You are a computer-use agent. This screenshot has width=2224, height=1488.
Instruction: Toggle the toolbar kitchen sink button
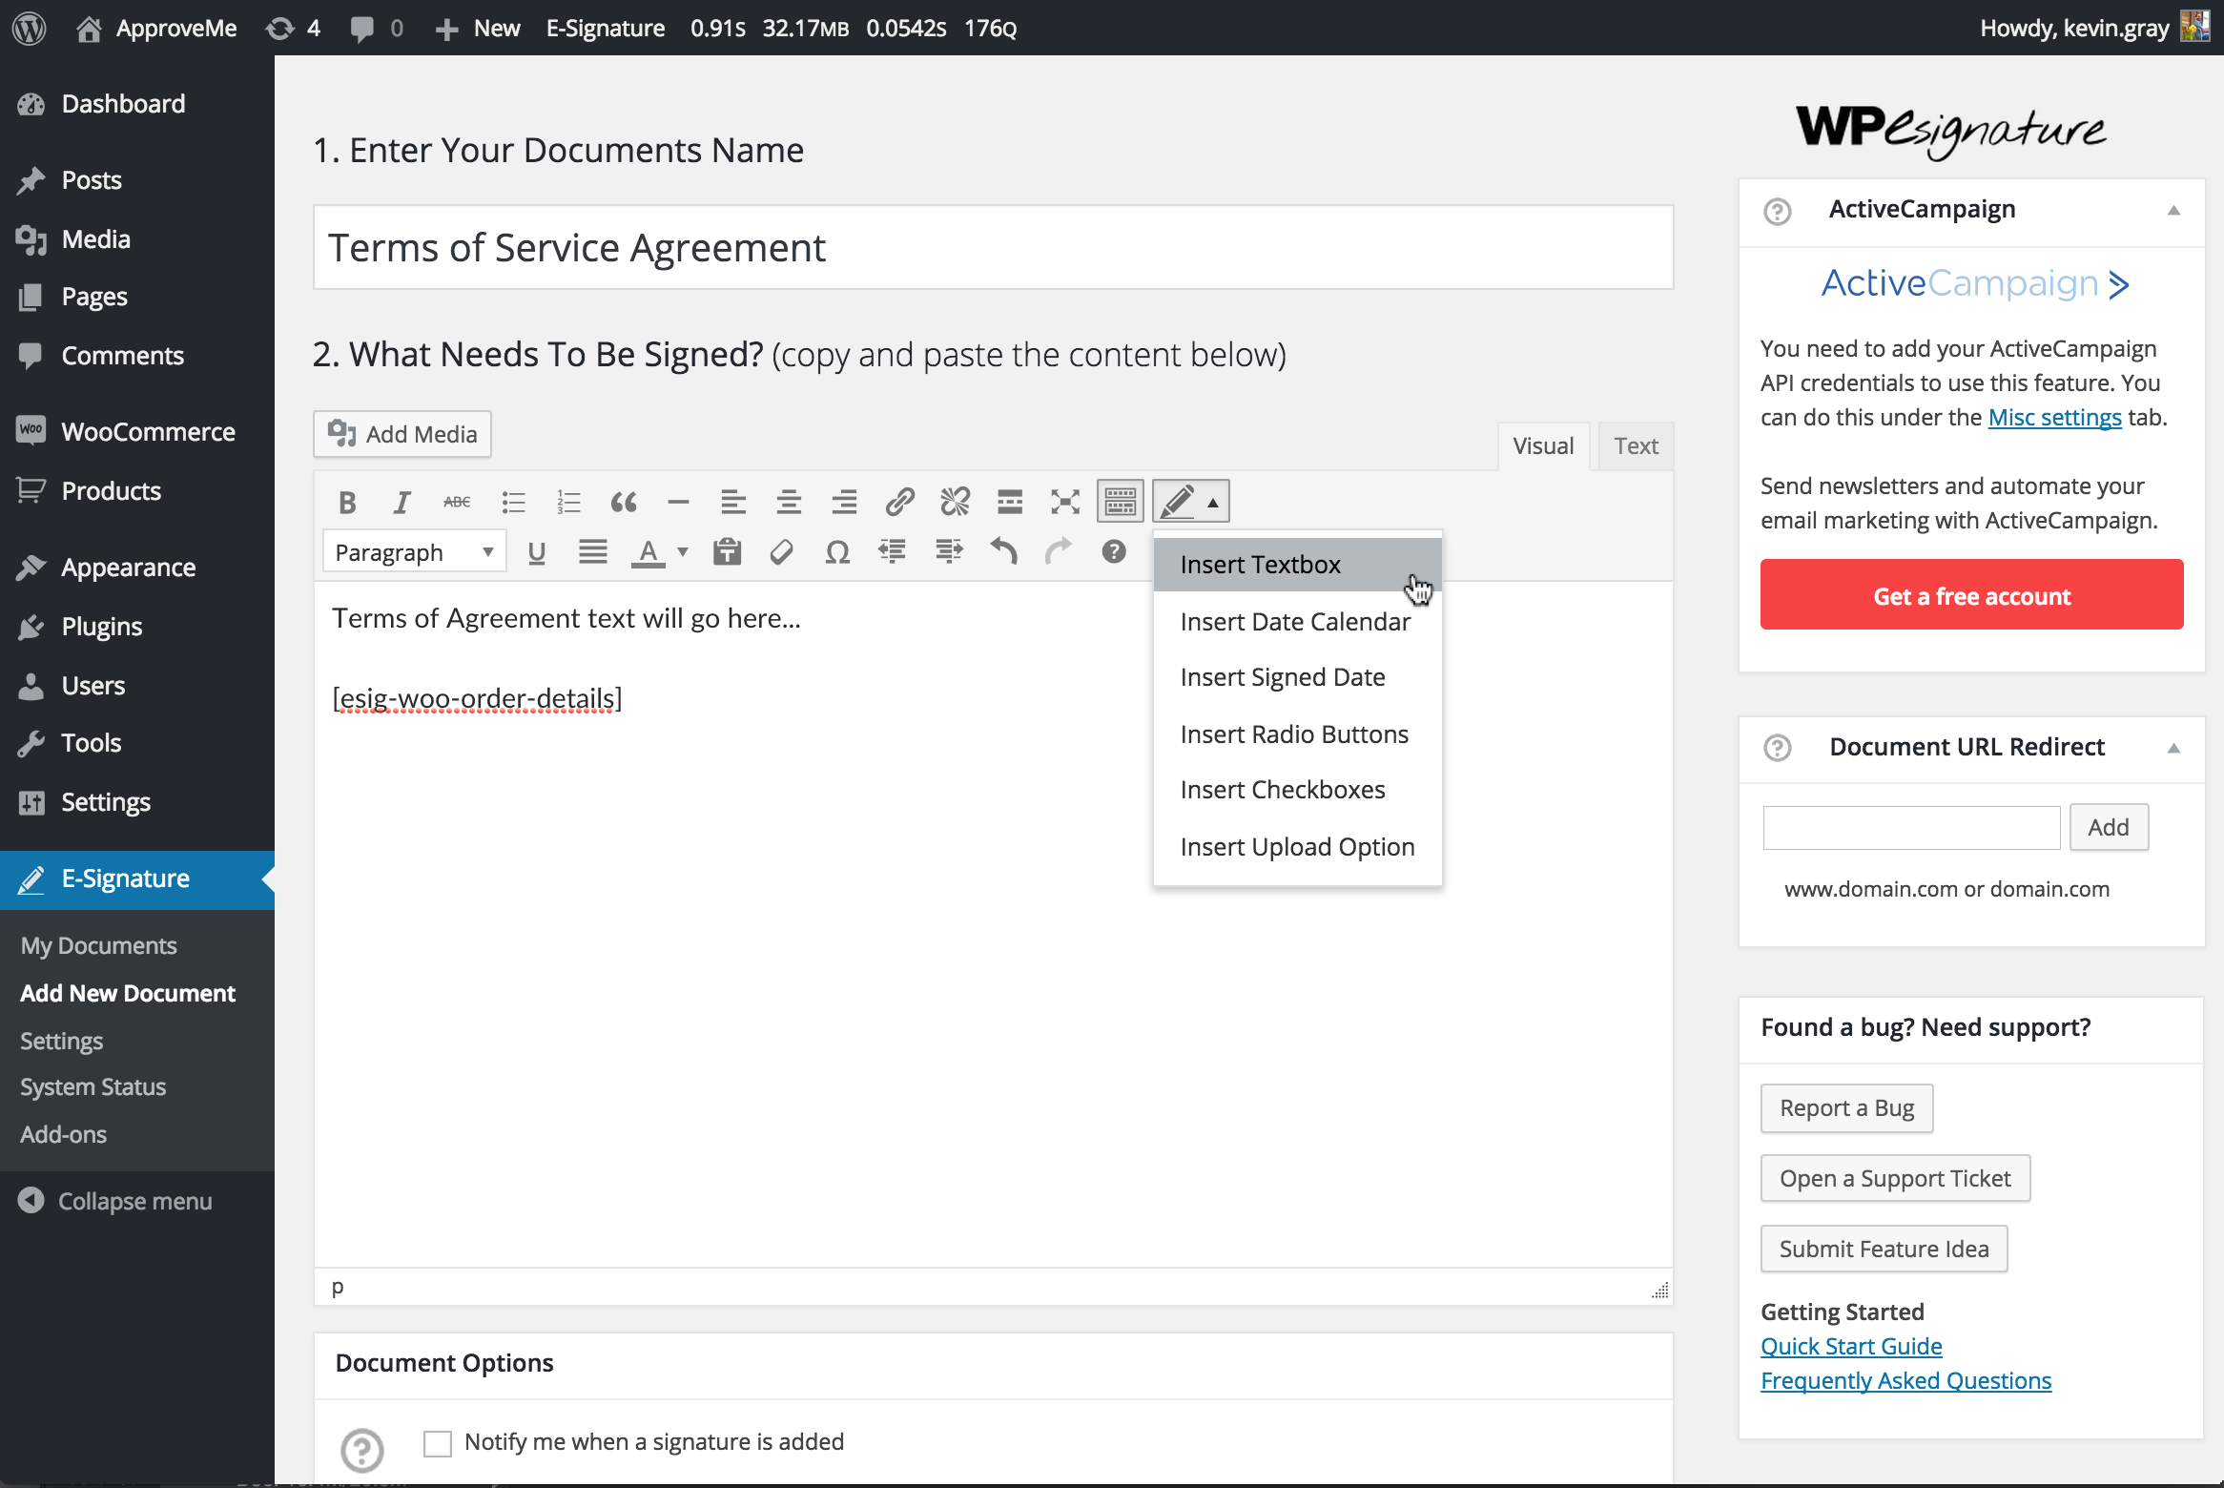1120,502
